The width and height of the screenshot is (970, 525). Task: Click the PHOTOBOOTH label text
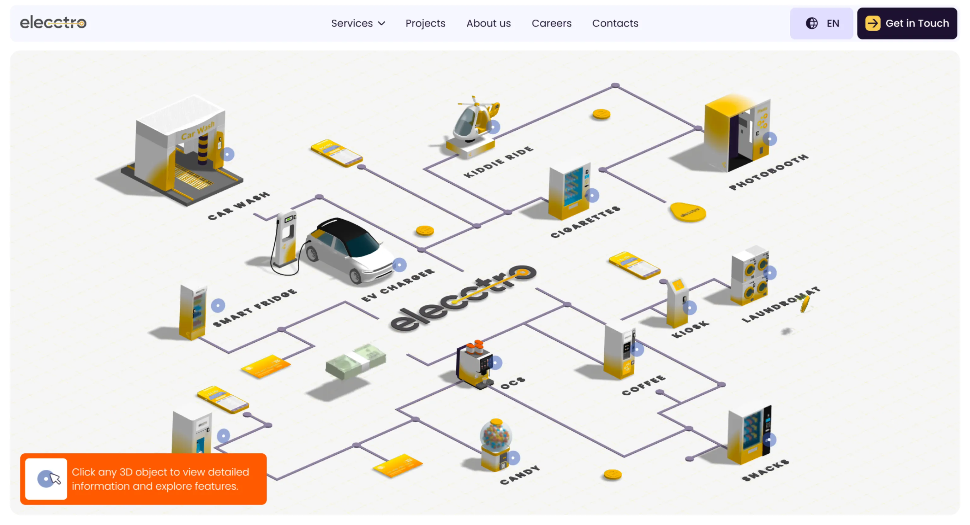pos(768,172)
